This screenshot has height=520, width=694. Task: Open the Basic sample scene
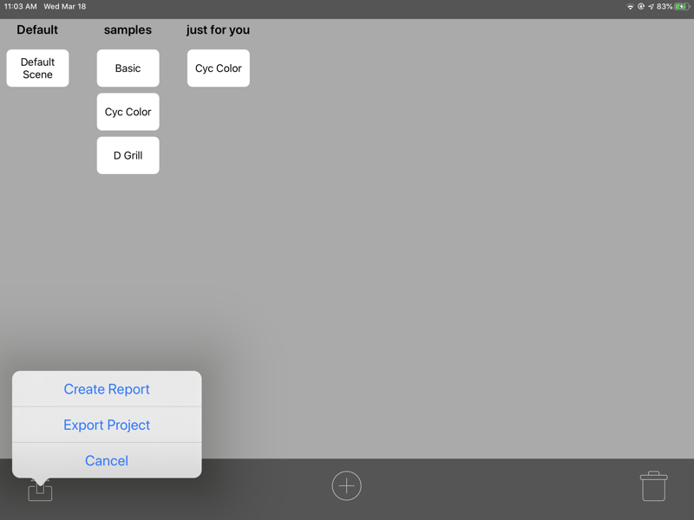tap(128, 68)
